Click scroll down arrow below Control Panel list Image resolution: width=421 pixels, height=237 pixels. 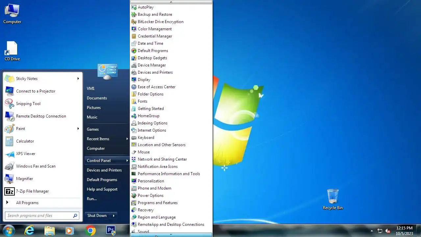pos(171,235)
